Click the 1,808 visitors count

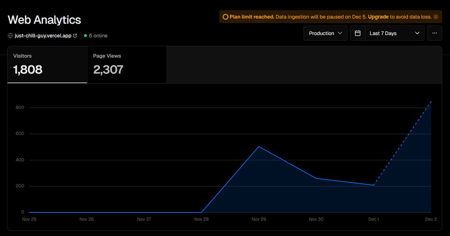pyautogui.click(x=28, y=69)
